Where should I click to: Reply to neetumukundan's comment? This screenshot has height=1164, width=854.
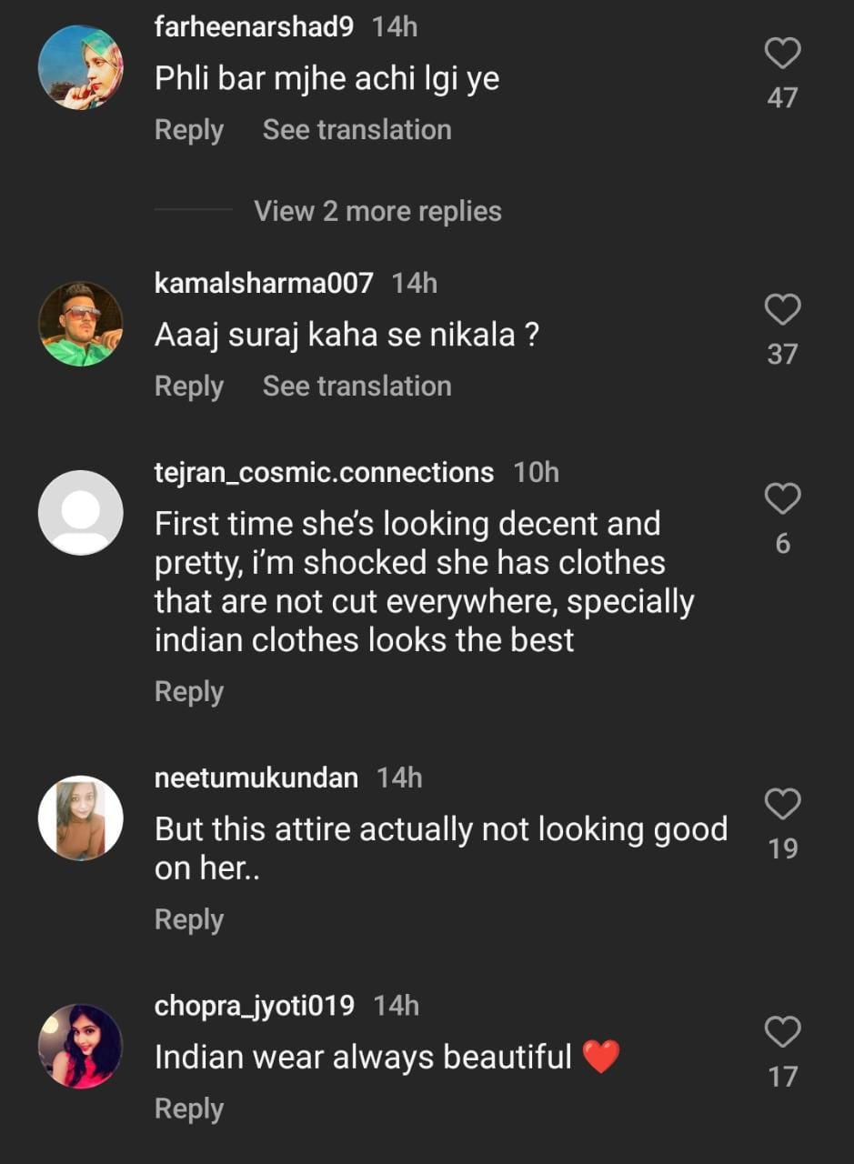coord(189,919)
